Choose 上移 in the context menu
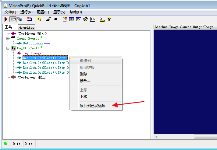This screenshot has width=217, height=150. point(96,90)
